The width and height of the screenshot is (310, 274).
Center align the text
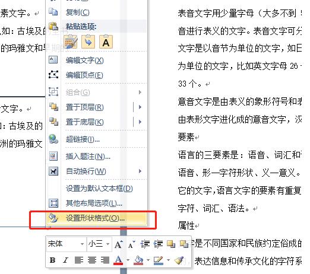tap(92, 260)
